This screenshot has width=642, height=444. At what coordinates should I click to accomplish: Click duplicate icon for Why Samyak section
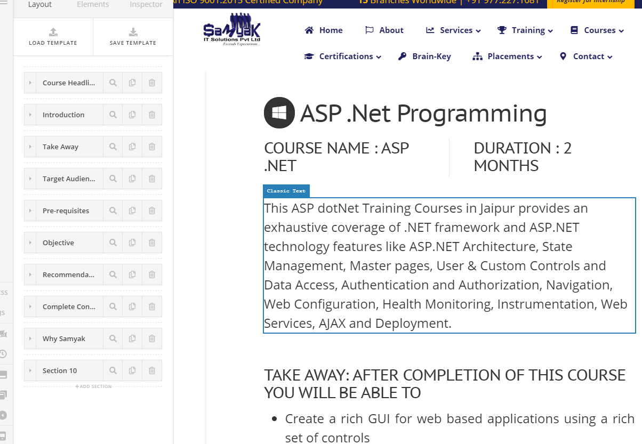pos(132,338)
